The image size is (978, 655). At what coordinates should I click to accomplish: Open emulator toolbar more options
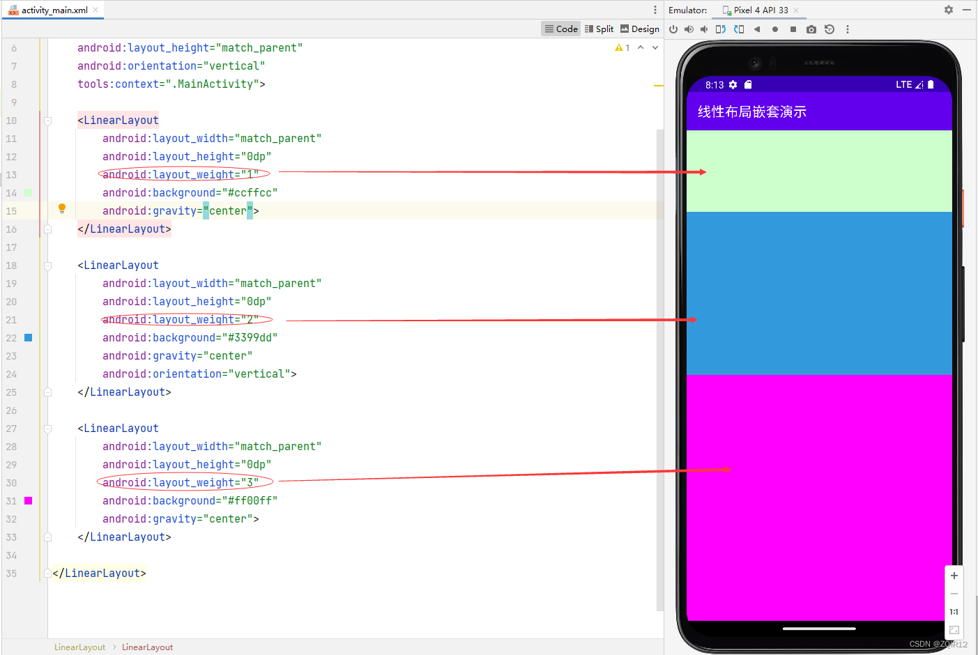coord(848,29)
